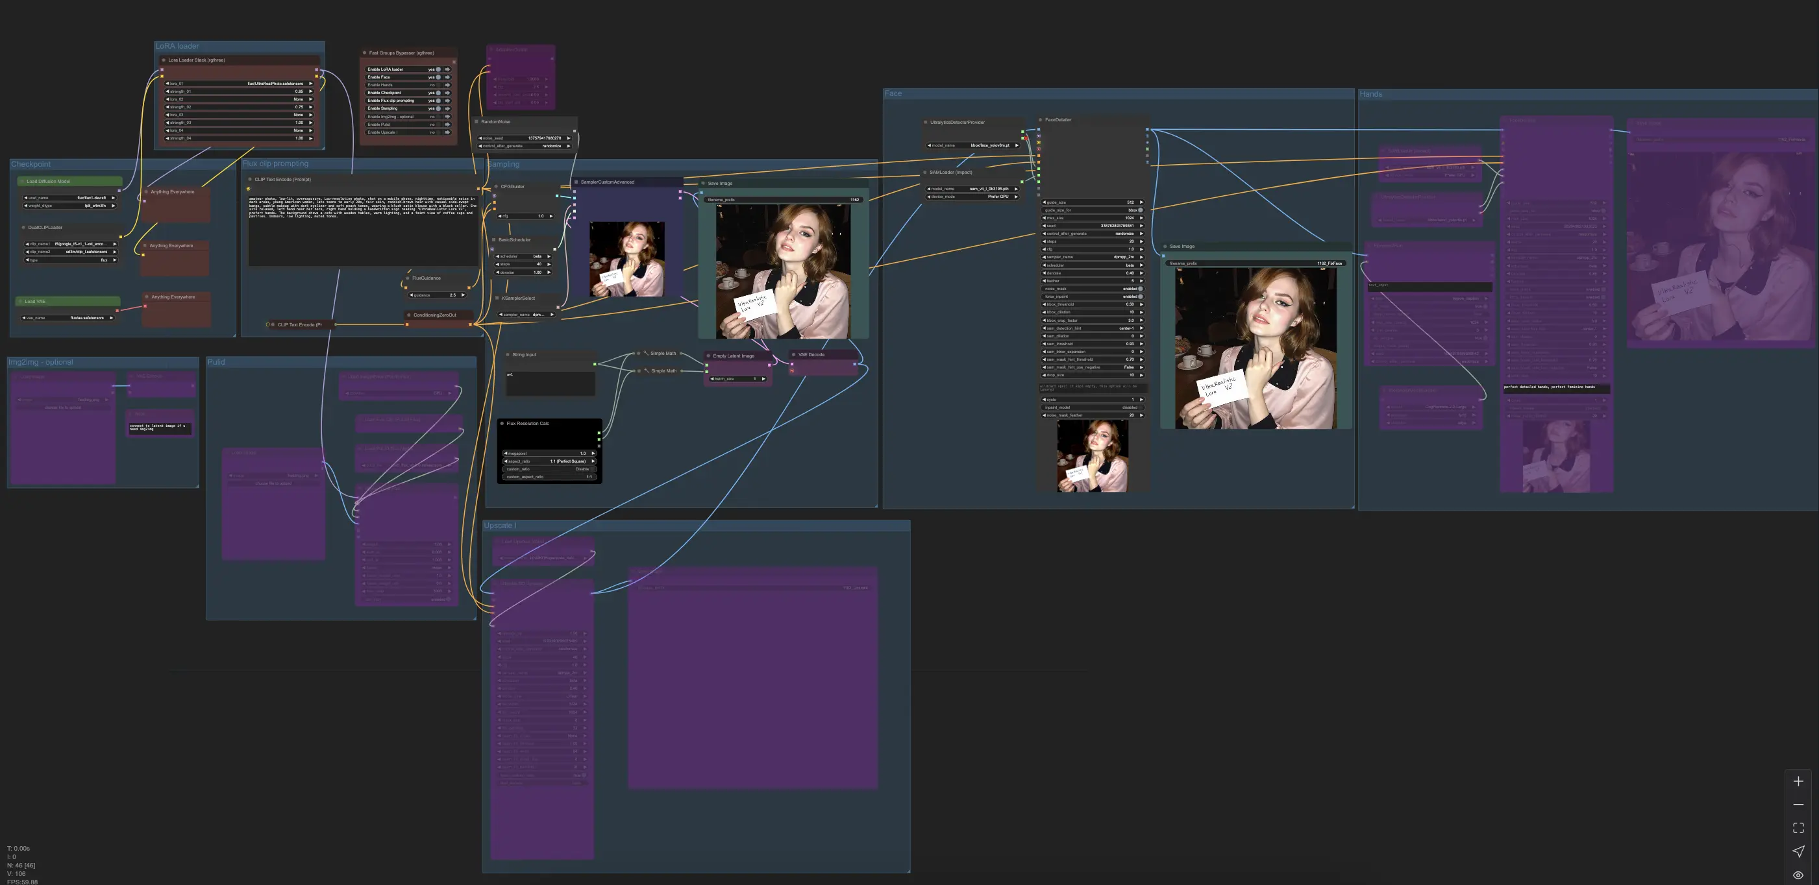
Task: Jump to Pulid group via its arrow icon
Action: 447,124
